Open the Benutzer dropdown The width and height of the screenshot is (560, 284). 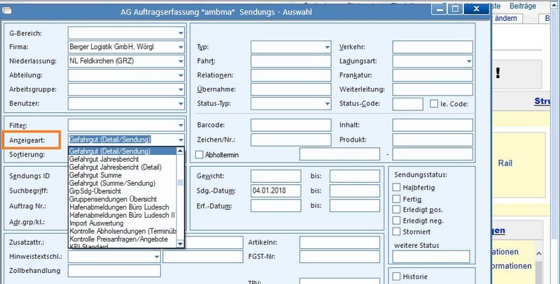click(x=181, y=103)
